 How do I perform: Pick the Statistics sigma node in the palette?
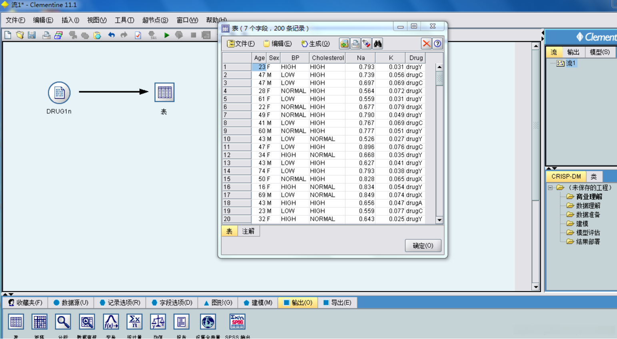tap(134, 322)
